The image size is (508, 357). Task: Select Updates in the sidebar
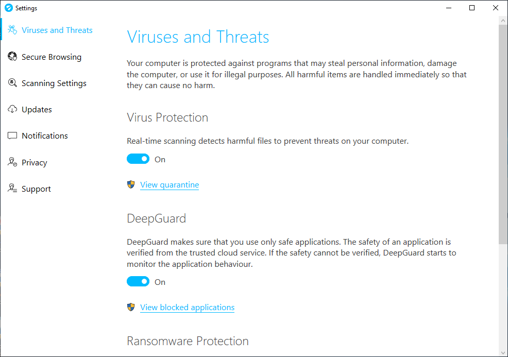pyautogui.click(x=37, y=110)
